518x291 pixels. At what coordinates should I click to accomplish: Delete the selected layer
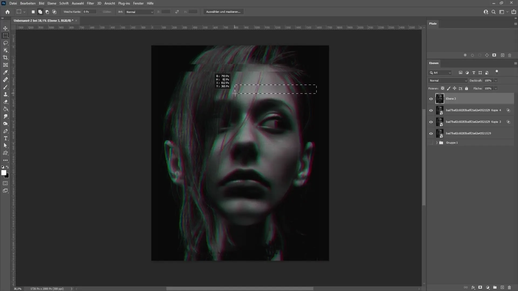pyautogui.click(x=509, y=287)
